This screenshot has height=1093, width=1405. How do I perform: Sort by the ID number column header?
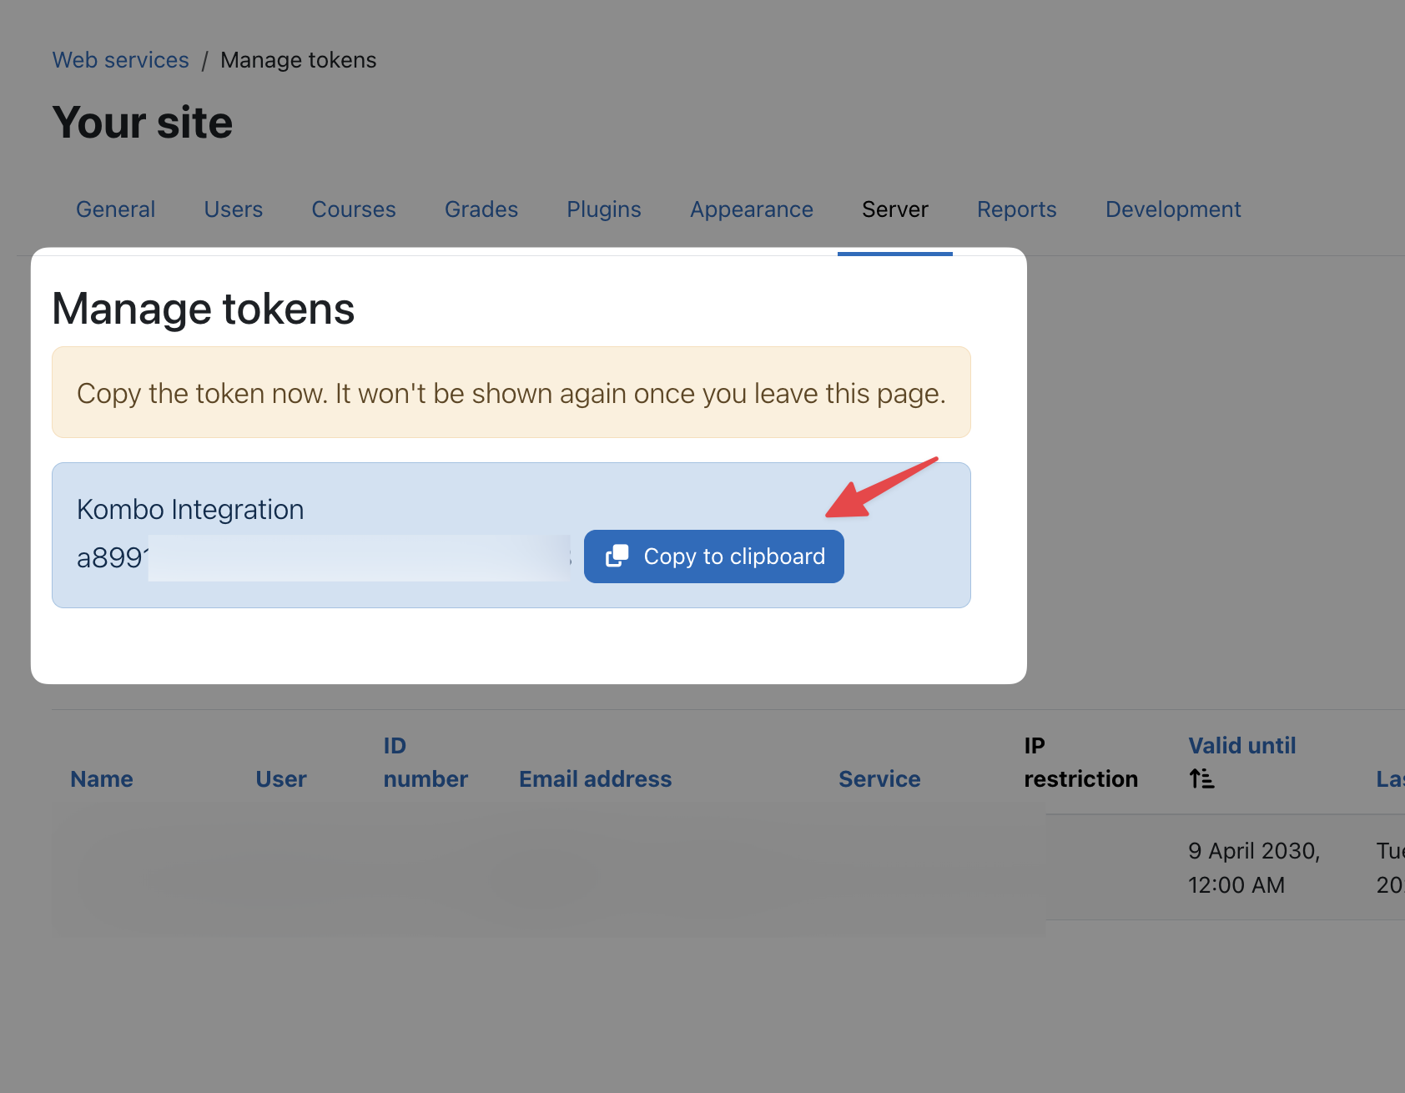425,763
